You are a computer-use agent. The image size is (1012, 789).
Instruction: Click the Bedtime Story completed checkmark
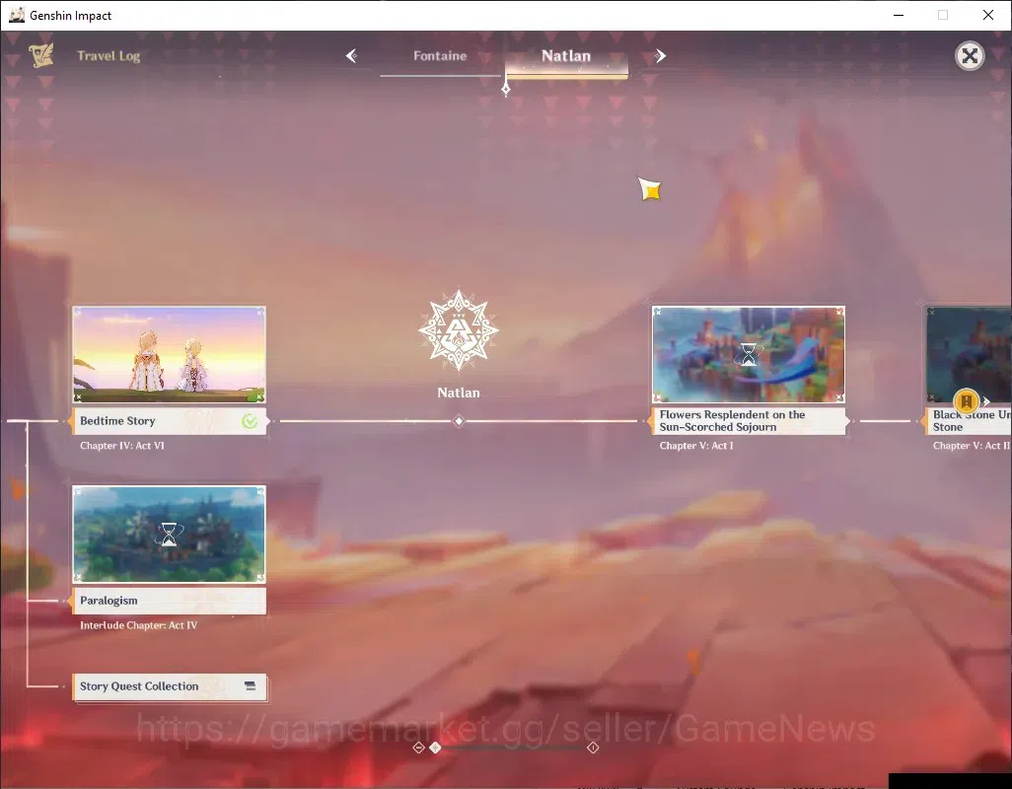(250, 421)
